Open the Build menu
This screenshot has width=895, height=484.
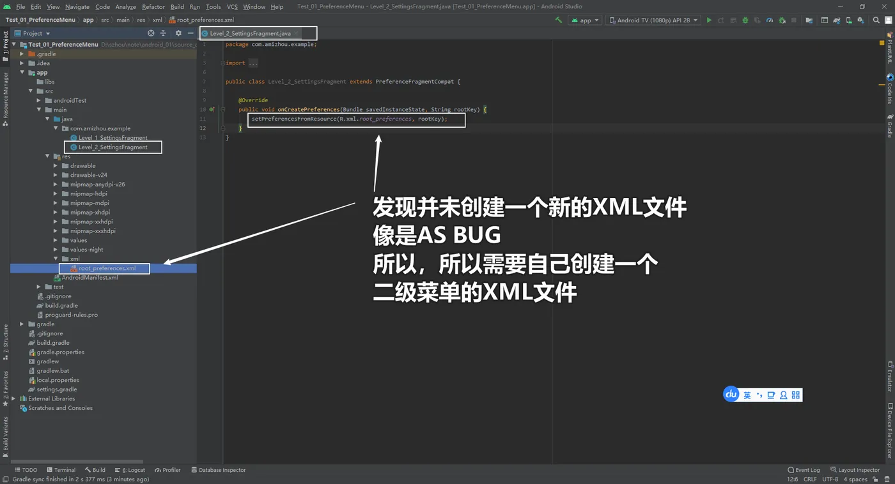coord(177,6)
